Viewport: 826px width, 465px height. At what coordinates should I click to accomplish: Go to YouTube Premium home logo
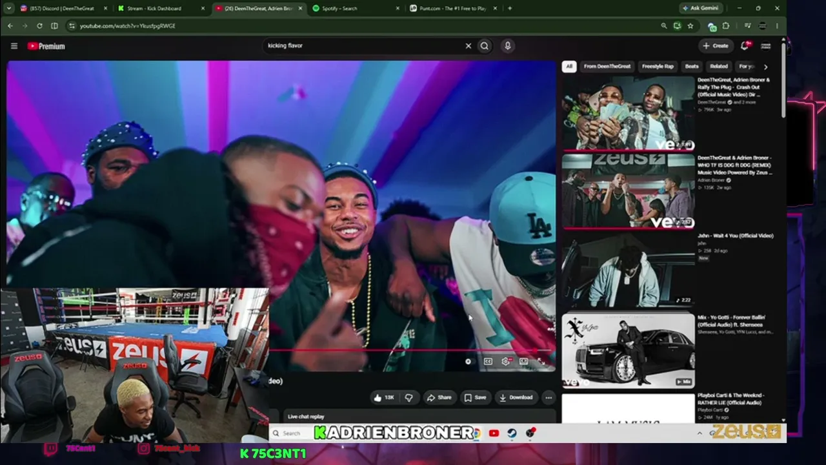[x=46, y=46]
